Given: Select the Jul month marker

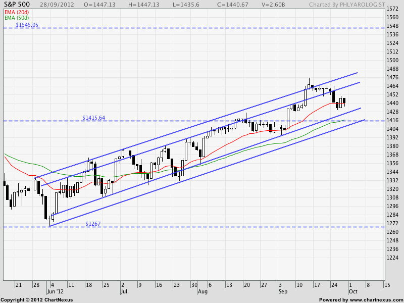Looking at the screenshot, I should [124, 292].
